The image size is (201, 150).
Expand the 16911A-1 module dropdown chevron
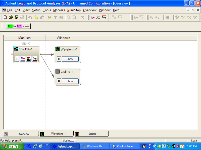[17, 59]
